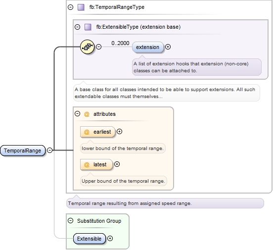Click the @ icon on latest attribute
Screen dimensions: 273x250
coord(87,164)
